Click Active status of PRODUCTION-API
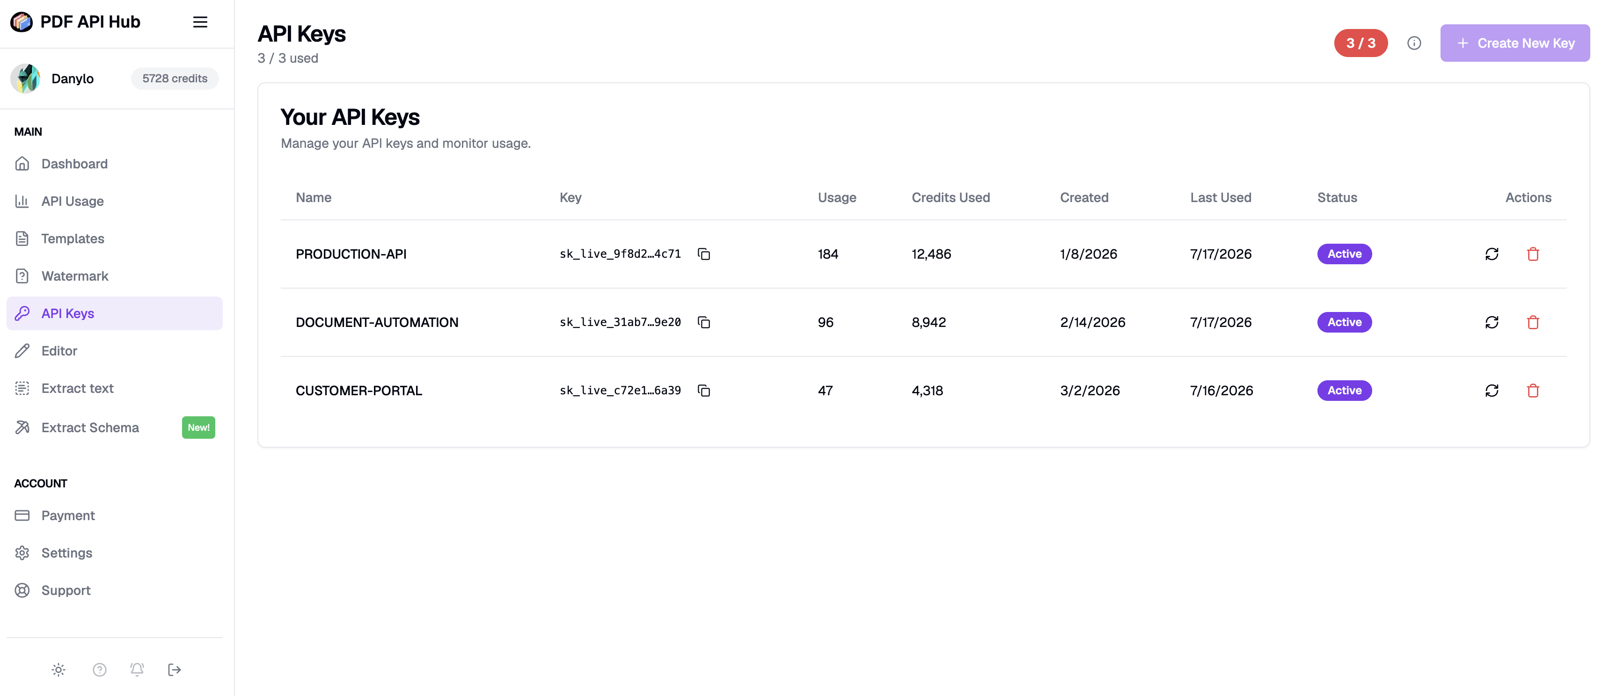Image resolution: width=1609 pixels, height=696 pixels. pyautogui.click(x=1344, y=254)
